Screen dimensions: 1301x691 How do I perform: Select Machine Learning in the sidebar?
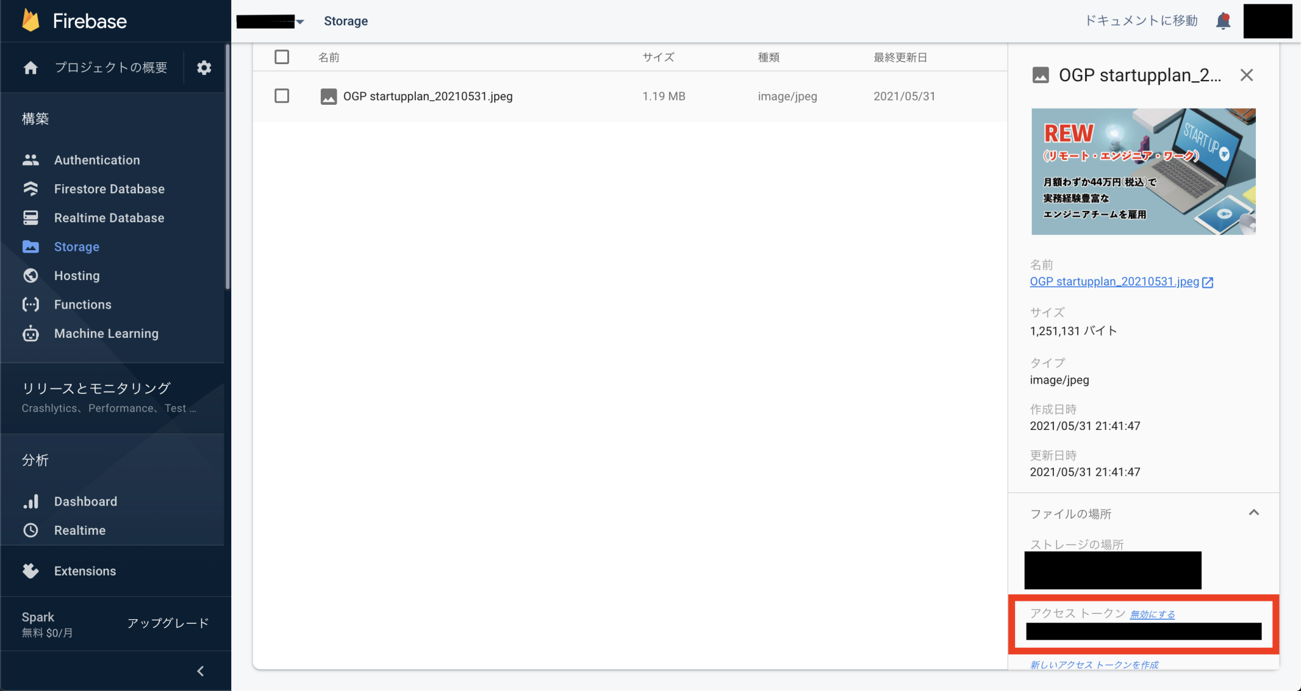click(x=105, y=333)
